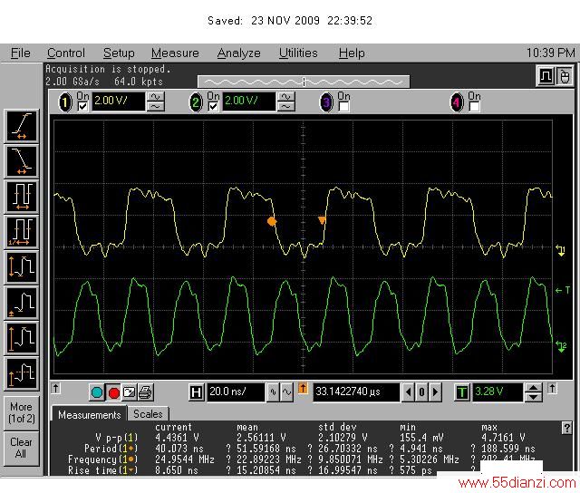Viewport: 580px width, 493px height.
Task: Enable channel 4 On checkbox
Action: pos(474,107)
